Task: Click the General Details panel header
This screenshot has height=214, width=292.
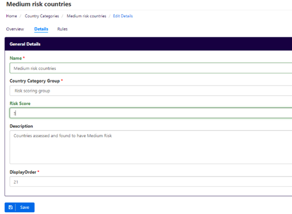Action: click(148, 44)
